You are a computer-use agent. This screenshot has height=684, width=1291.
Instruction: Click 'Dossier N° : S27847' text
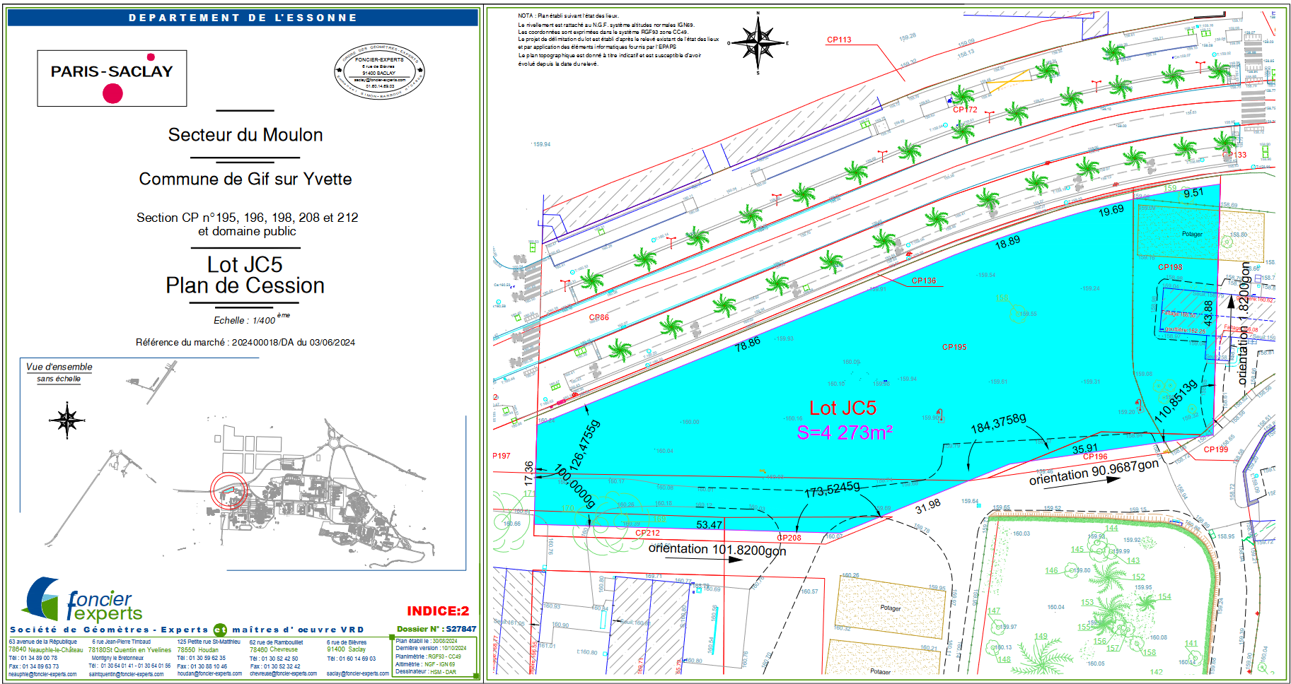tap(436, 629)
